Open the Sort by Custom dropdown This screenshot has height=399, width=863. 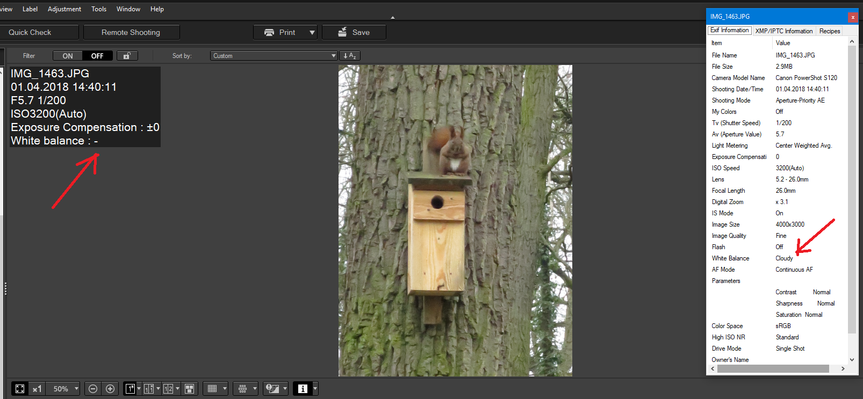point(274,56)
